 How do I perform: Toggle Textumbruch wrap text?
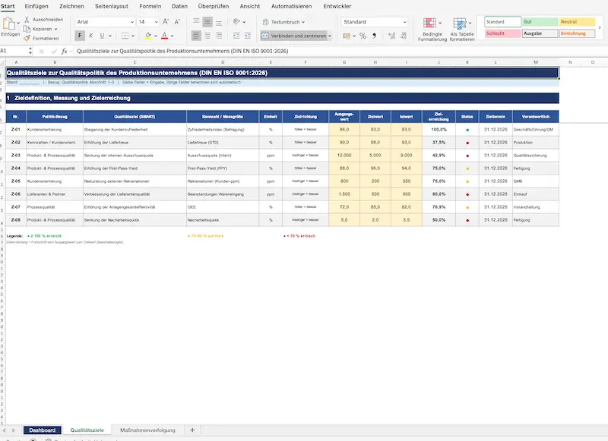(283, 22)
